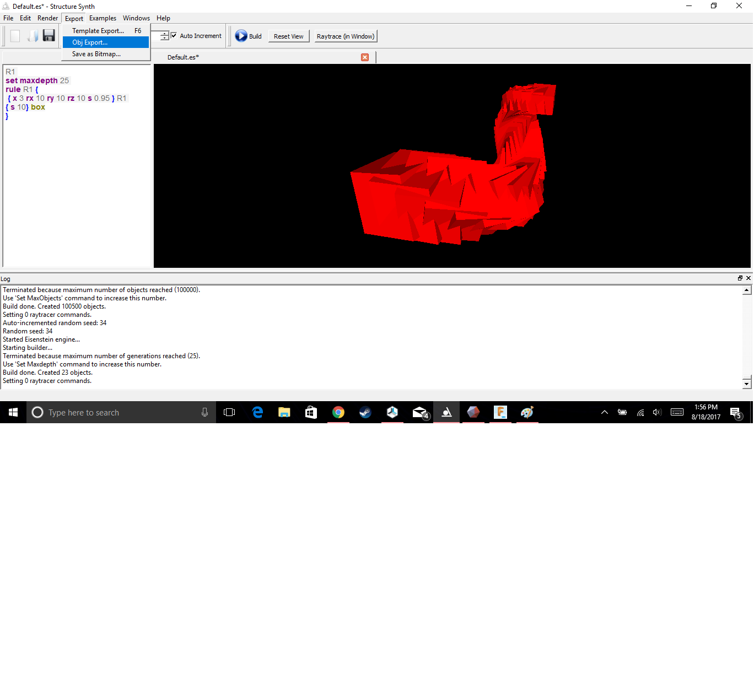Open the Render menu
This screenshot has width=754, height=680.
(x=47, y=18)
